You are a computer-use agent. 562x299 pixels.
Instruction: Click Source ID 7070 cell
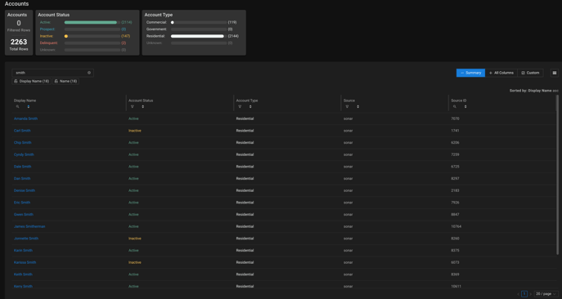(x=455, y=118)
